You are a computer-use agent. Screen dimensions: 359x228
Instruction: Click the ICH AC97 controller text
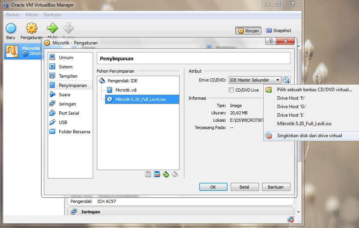[107, 201]
